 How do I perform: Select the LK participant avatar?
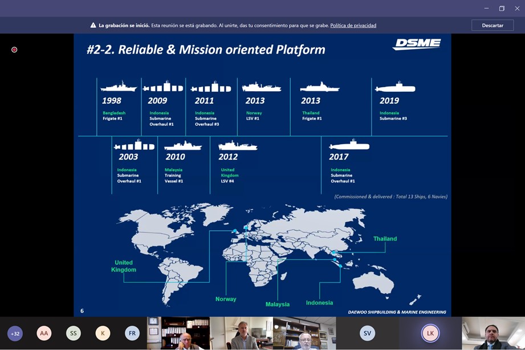click(x=430, y=333)
